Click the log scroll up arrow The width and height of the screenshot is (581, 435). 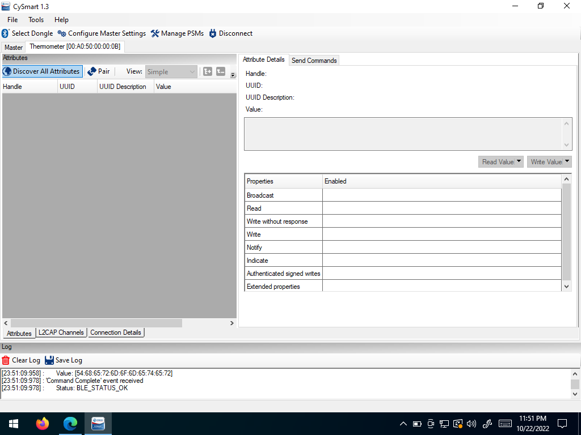click(x=575, y=374)
